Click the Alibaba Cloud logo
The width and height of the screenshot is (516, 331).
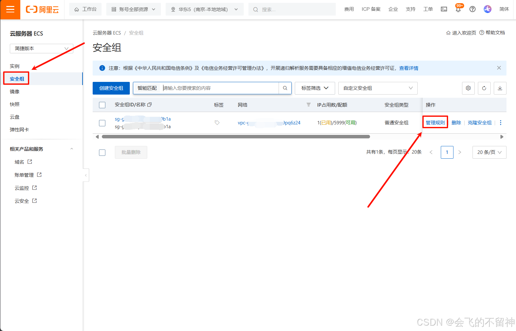42,10
